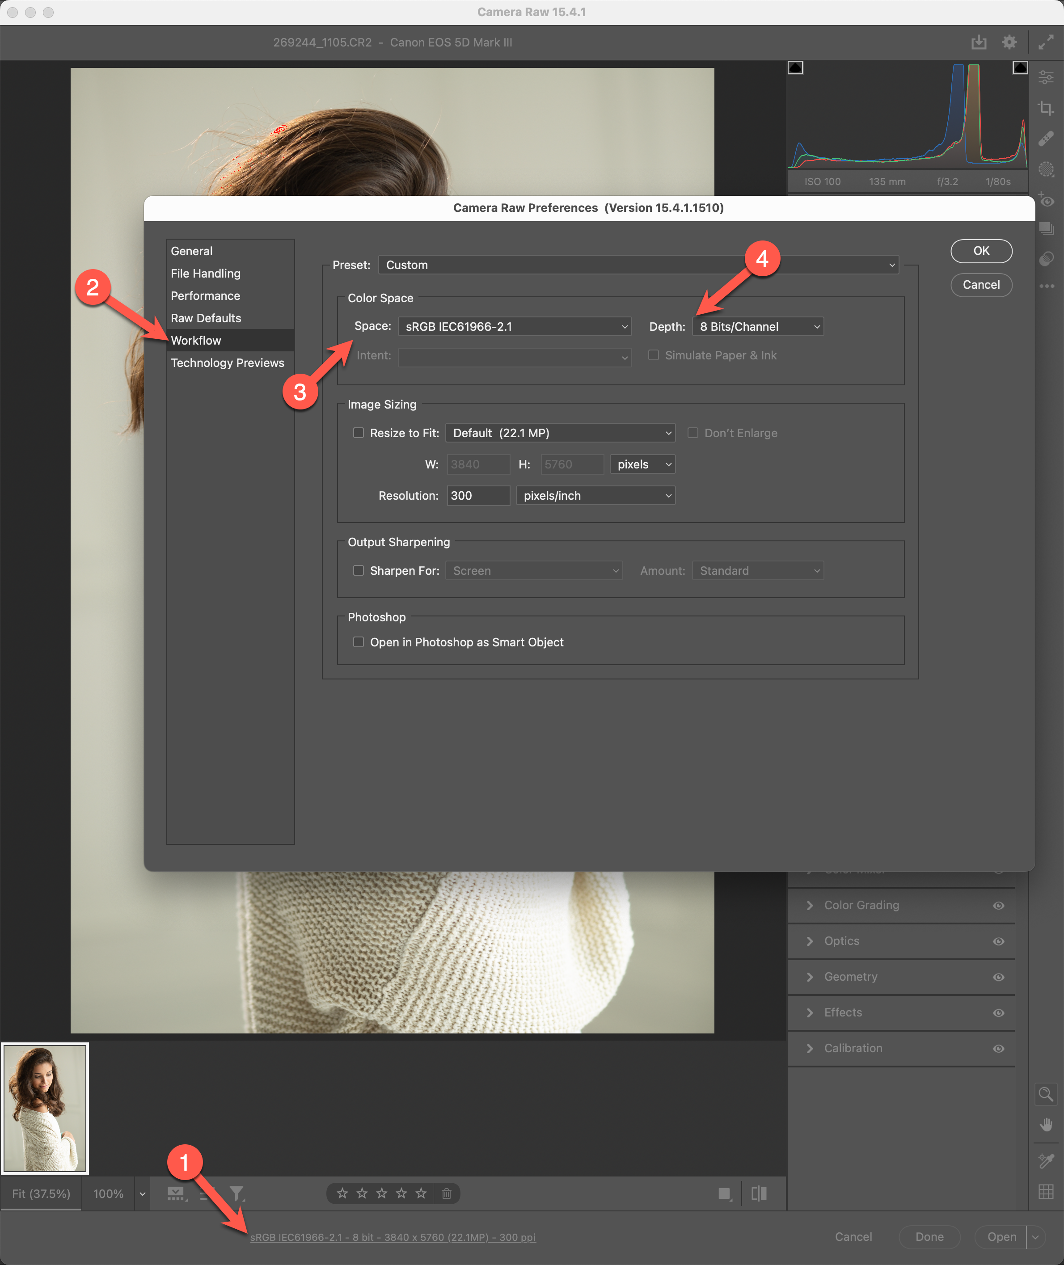Click the trash delete icon
1064x1265 pixels.
point(446,1193)
